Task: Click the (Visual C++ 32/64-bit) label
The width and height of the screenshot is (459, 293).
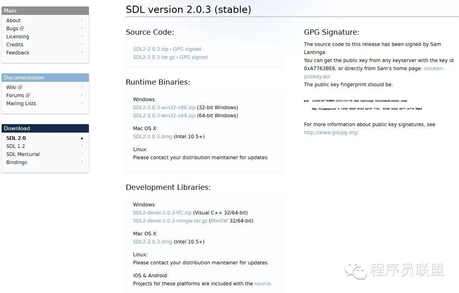Action: tap(221, 213)
